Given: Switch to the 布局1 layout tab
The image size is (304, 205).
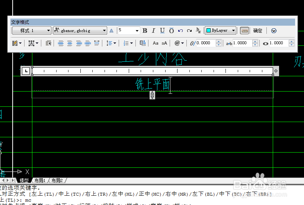Looking at the screenshot, I should [x=40, y=180].
